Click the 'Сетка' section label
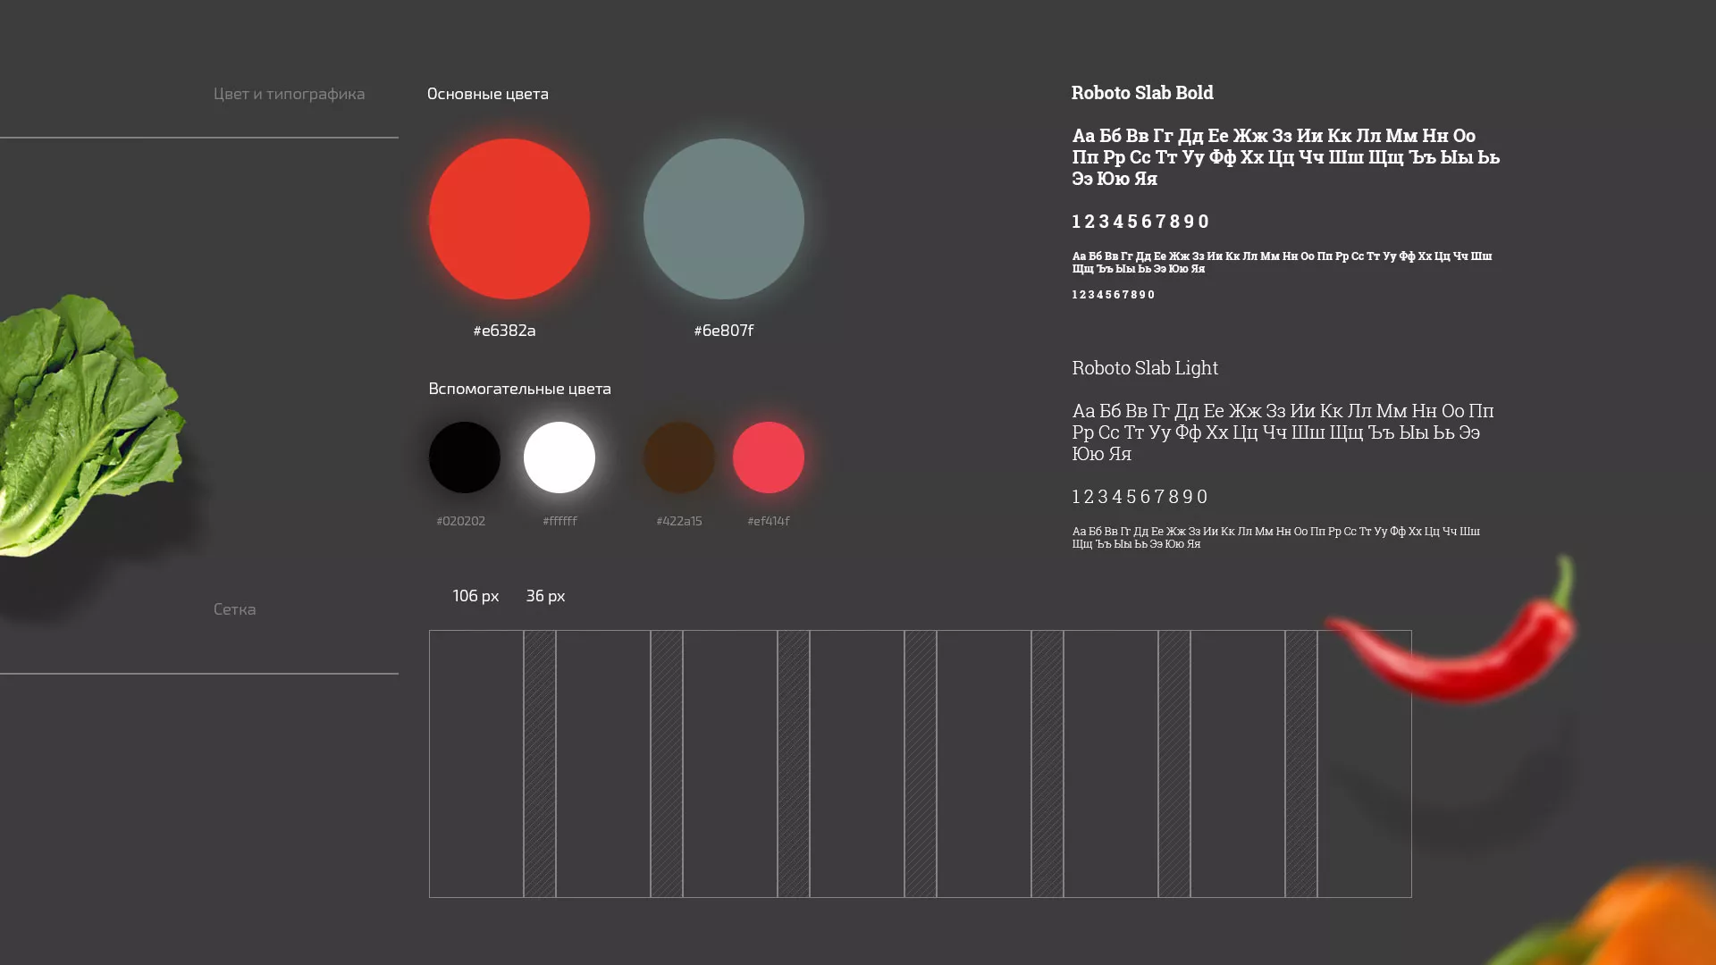1716x965 pixels. 234,609
